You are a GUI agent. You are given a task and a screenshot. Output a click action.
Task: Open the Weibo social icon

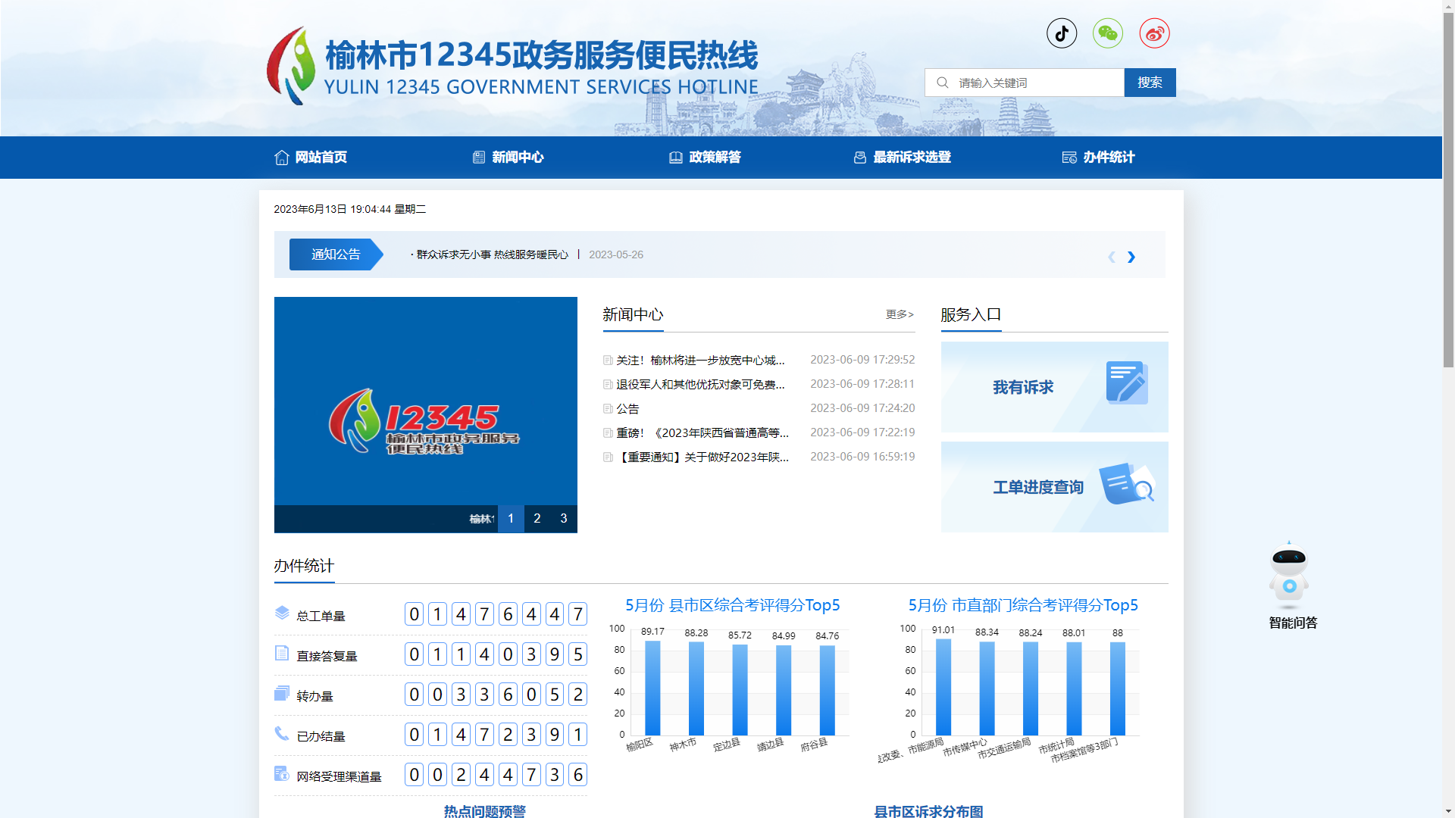click(1154, 33)
